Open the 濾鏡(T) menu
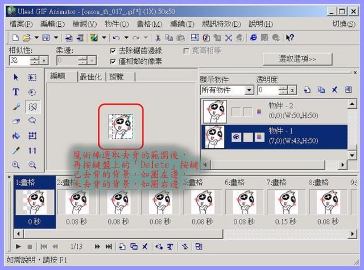The image size is (364, 270). point(182,24)
